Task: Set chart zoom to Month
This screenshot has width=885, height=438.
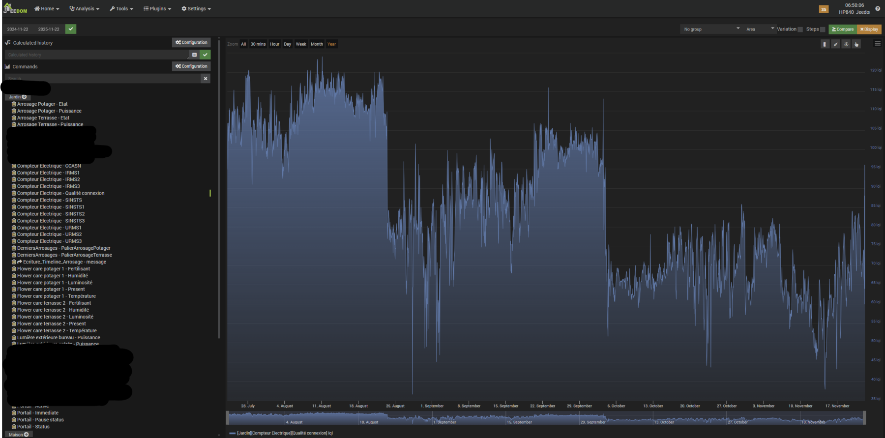Action: pyautogui.click(x=317, y=44)
